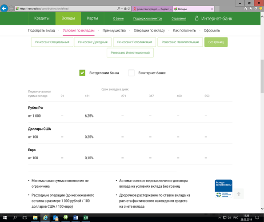Click the browser back arrow button

click(4, 8)
